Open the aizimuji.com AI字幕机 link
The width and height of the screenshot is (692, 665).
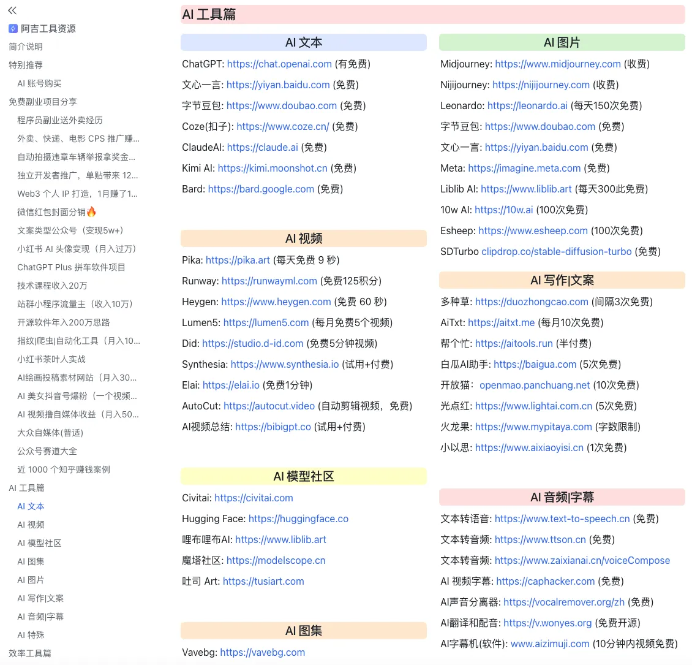(x=550, y=644)
